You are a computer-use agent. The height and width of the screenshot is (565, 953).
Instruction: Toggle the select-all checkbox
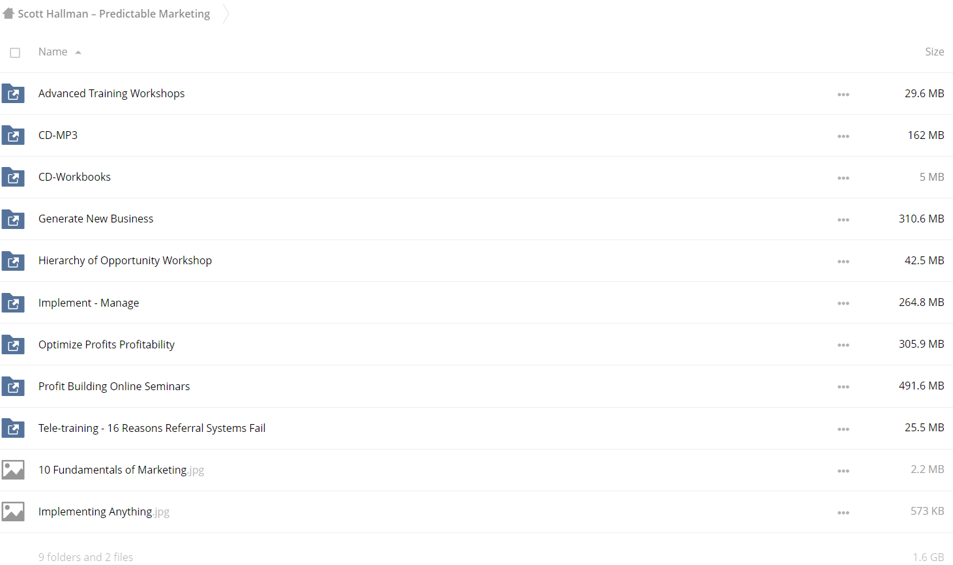[x=15, y=53]
